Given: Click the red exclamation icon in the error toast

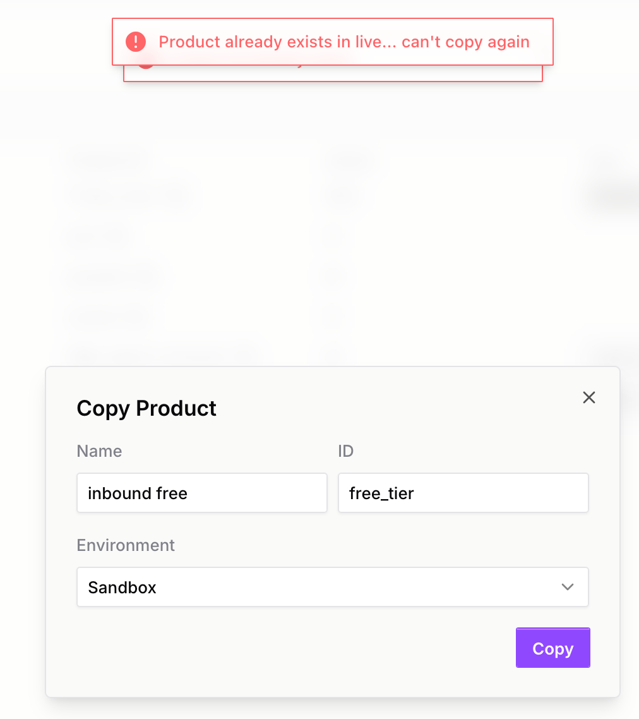Looking at the screenshot, I should point(136,42).
